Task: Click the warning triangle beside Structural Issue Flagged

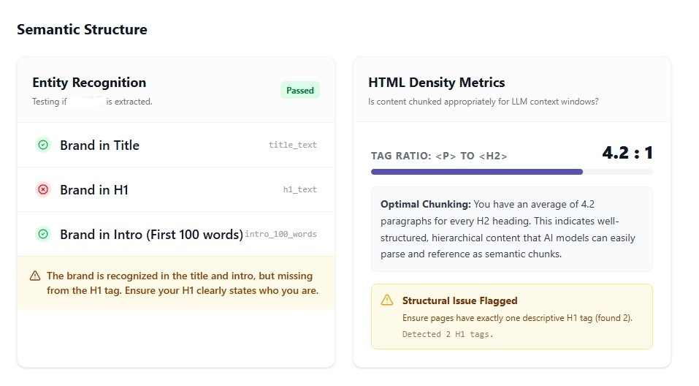Action: click(x=387, y=300)
